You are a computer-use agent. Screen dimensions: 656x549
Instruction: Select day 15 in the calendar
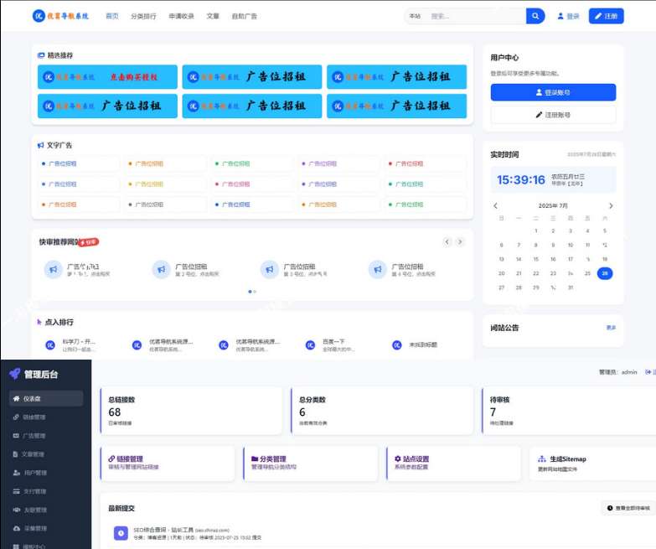(553, 259)
